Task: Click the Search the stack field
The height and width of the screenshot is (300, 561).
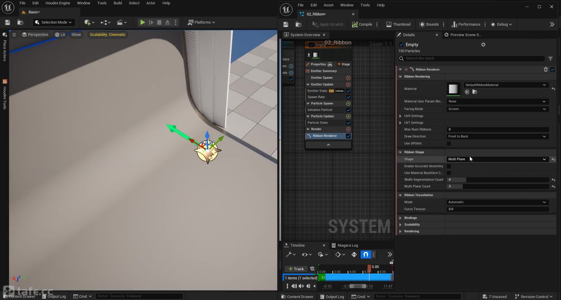Action: pos(471,59)
